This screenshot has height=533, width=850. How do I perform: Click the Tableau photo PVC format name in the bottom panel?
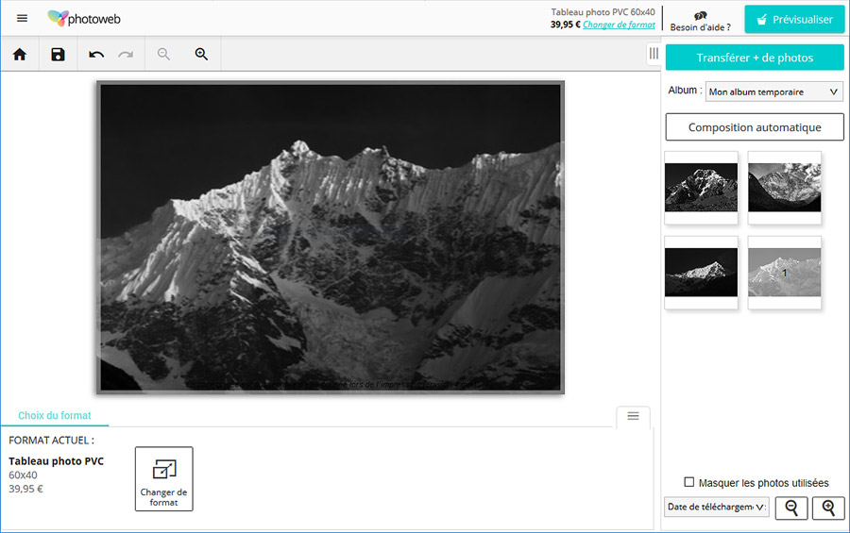pyautogui.click(x=56, y=461)
